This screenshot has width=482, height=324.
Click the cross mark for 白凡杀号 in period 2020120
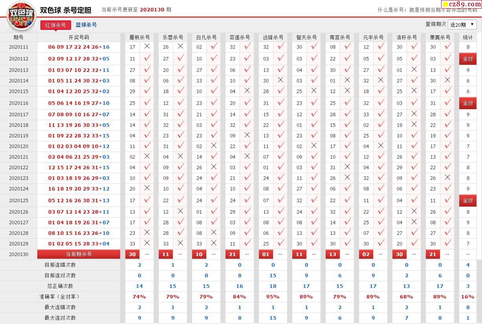pyautogui.click(x=214, y=146)
